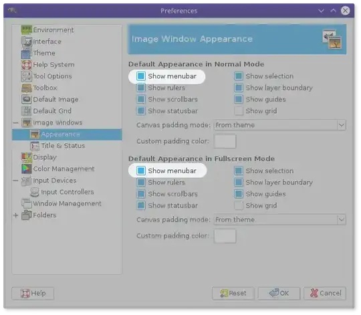Select the Default Grid icon
This screenshot has height=315, width=361.
27,111
